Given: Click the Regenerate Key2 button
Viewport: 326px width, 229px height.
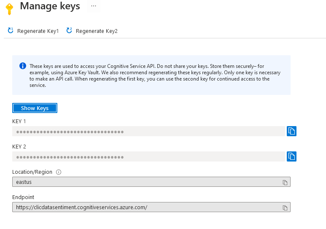Looking at the screenshot, I should tap(92, 31).
